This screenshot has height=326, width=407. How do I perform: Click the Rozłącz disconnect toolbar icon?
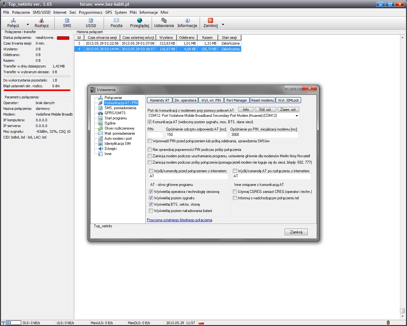[42, 21]
